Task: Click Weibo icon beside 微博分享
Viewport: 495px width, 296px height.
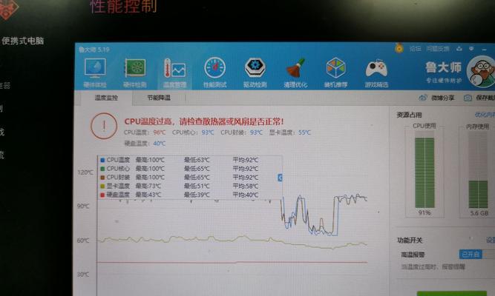Action: click(423, 98)
